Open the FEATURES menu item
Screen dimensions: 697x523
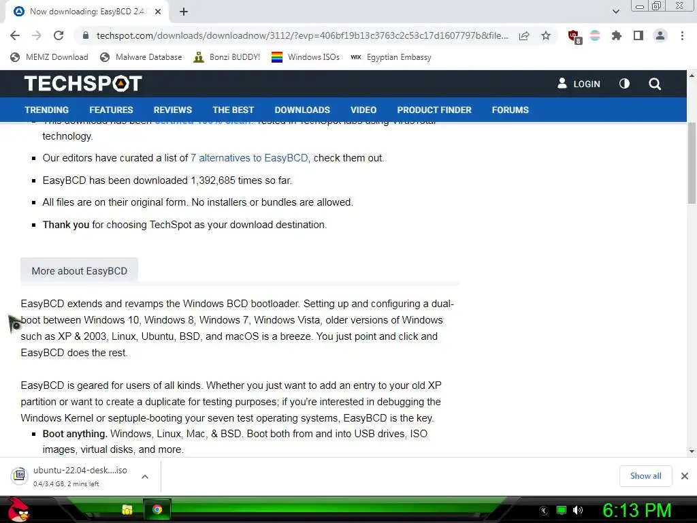point(111,110)
